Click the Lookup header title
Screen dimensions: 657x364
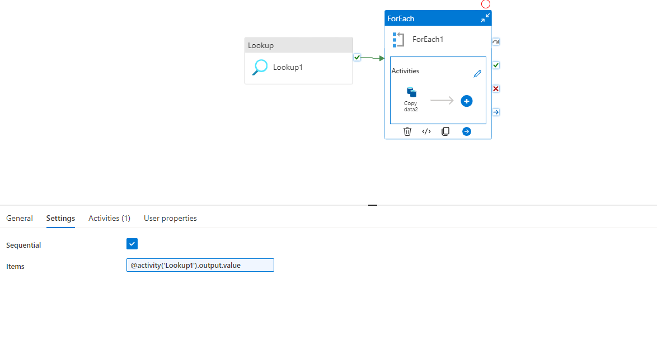click(x=261, y=45)
